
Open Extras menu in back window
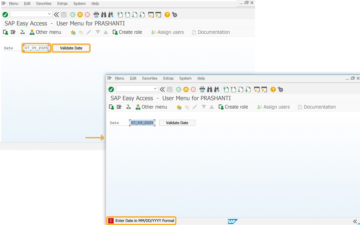point(62,4)
